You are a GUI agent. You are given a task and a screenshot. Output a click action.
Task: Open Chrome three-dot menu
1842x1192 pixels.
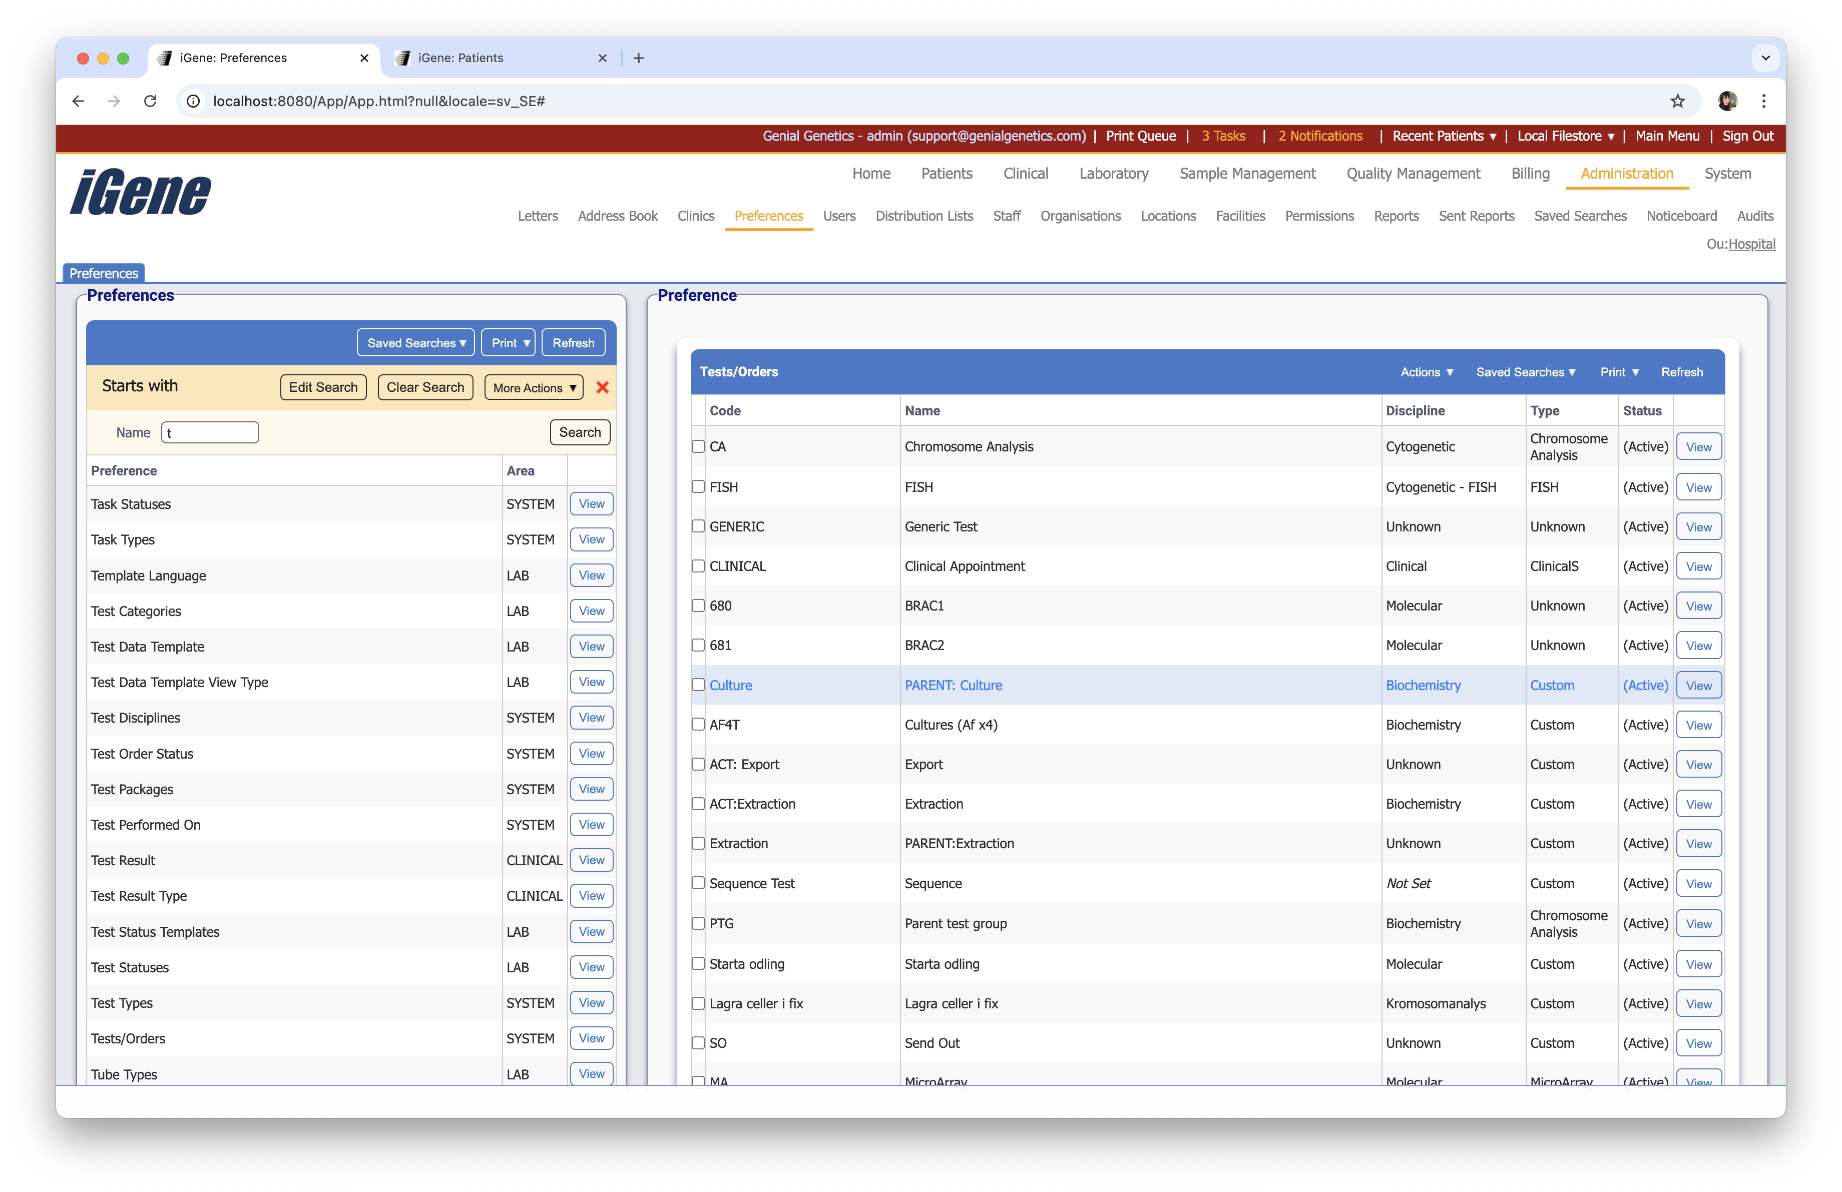[1764, 101]
